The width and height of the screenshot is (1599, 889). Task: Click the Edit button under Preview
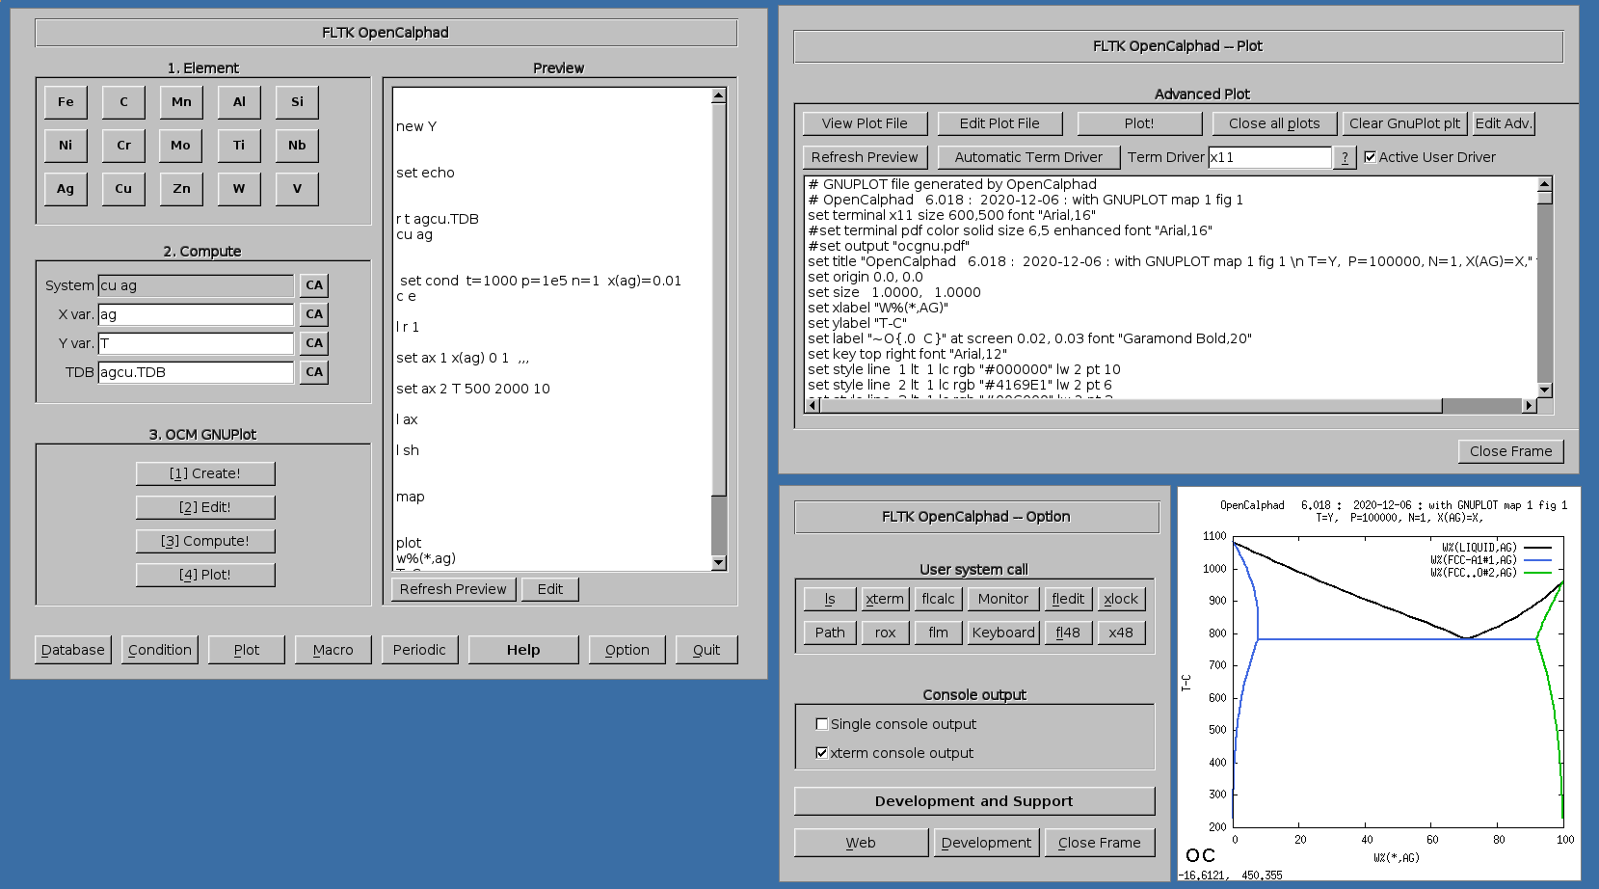(x=550, y=589)
